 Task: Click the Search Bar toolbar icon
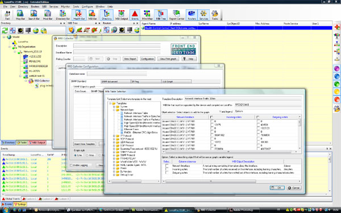pos(34,15)
